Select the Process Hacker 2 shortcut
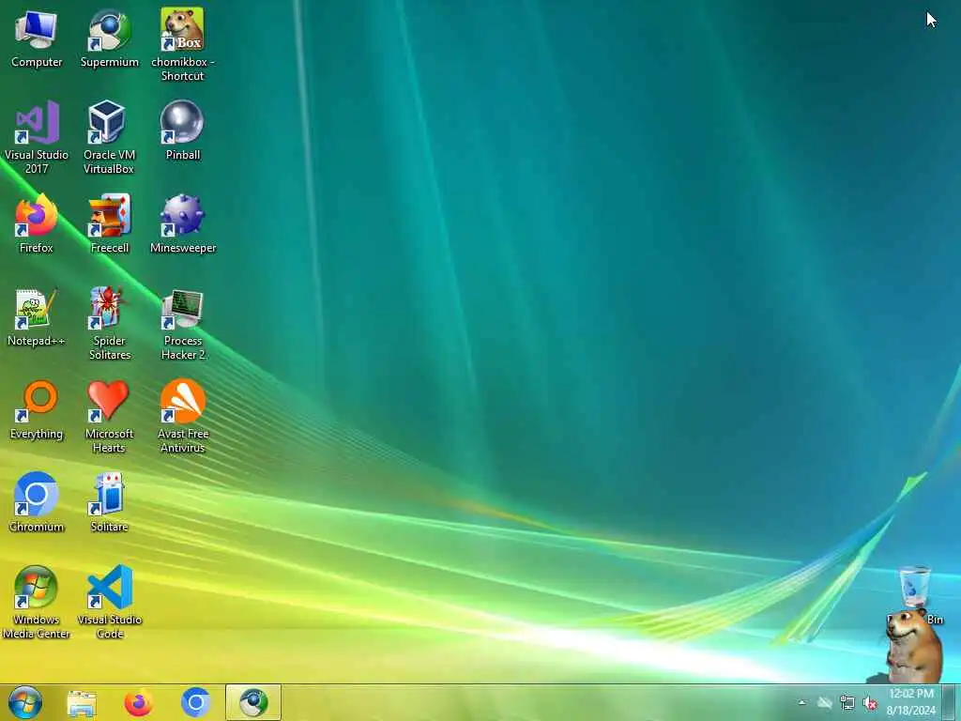961x721 pixels. click(x=183, y=324)
